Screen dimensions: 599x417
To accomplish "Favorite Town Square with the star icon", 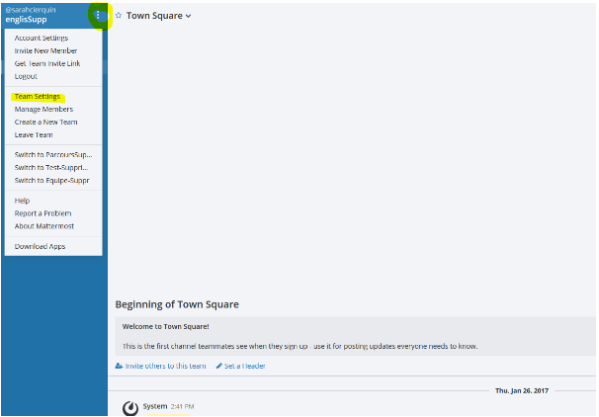I will (x=119, y=16).
